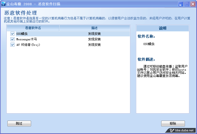Screen dimensions: 197x134
Task: Uncheck the OSO蠕虫 checkbox
Action: 12,34
